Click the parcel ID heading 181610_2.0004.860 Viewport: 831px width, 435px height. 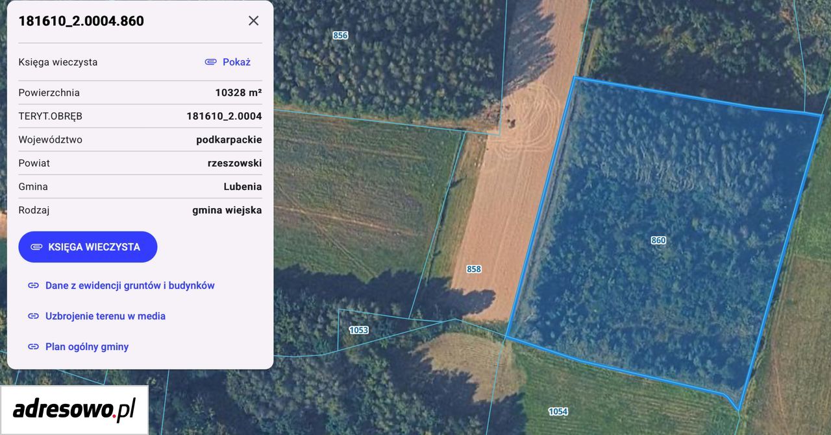click(x=81, y=21)
